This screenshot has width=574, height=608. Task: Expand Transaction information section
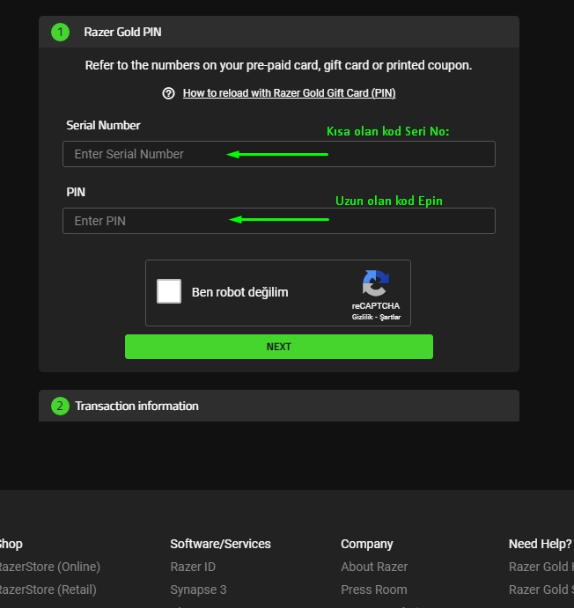[x=279, y=406]
